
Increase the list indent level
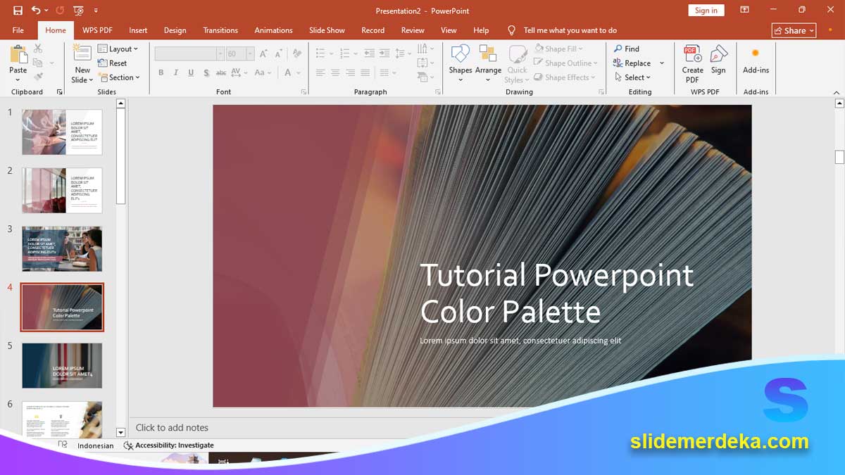pyautogui.click(x=384, y=53)
